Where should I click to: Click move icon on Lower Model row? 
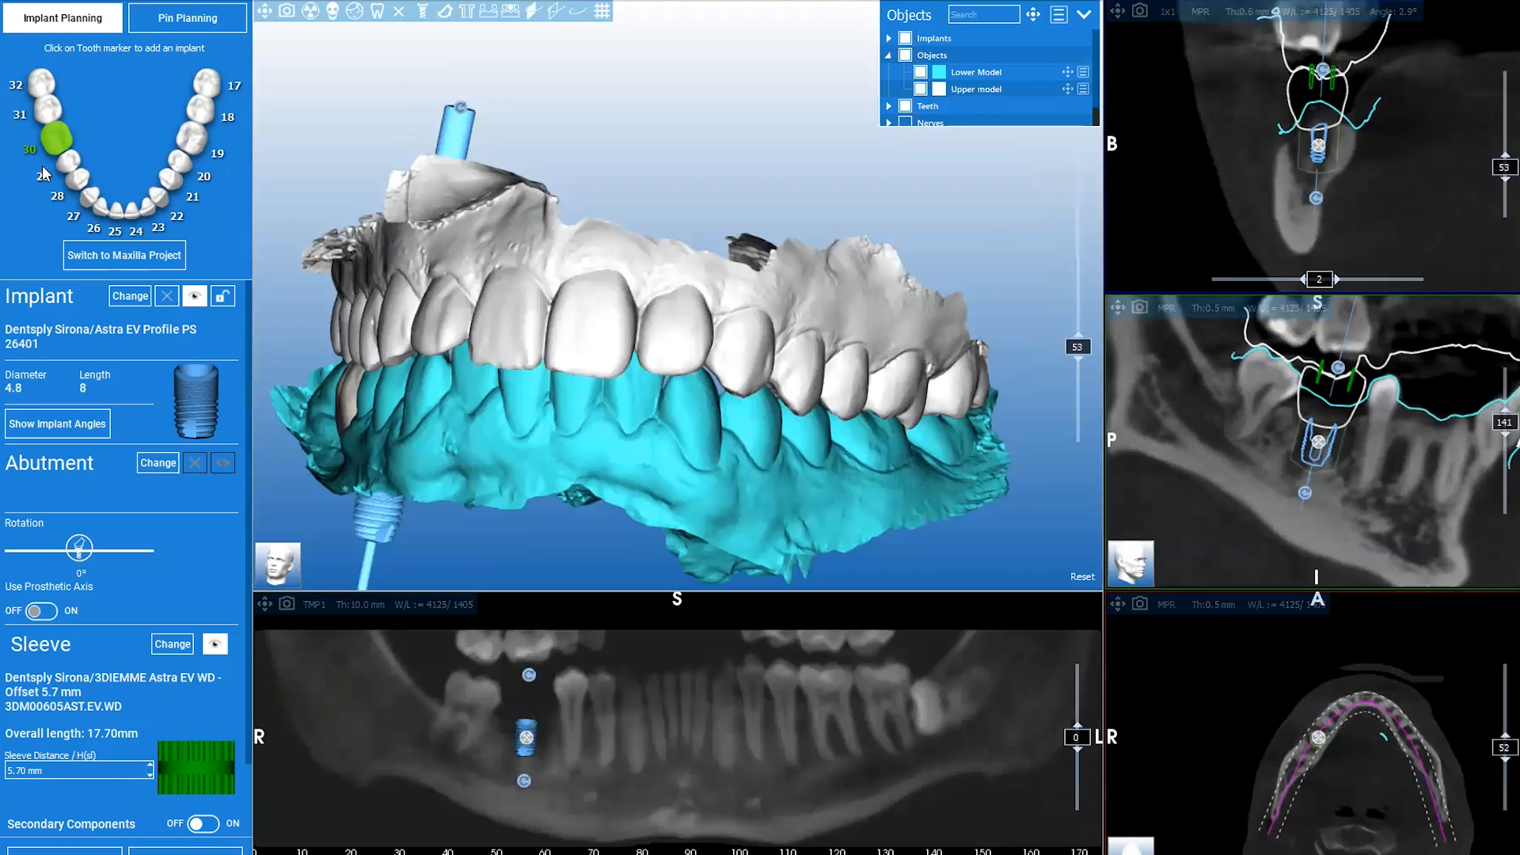(x=1067, y=72)
